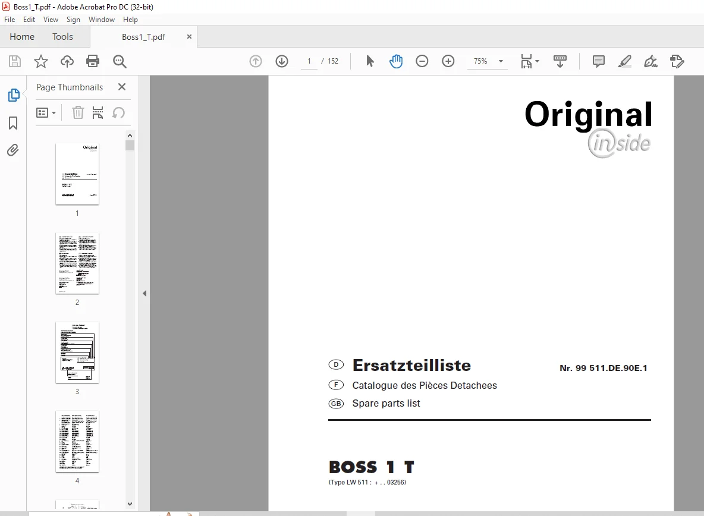Select the Highlight text pen tool
704x516 pixels.
tap(624, 61)
